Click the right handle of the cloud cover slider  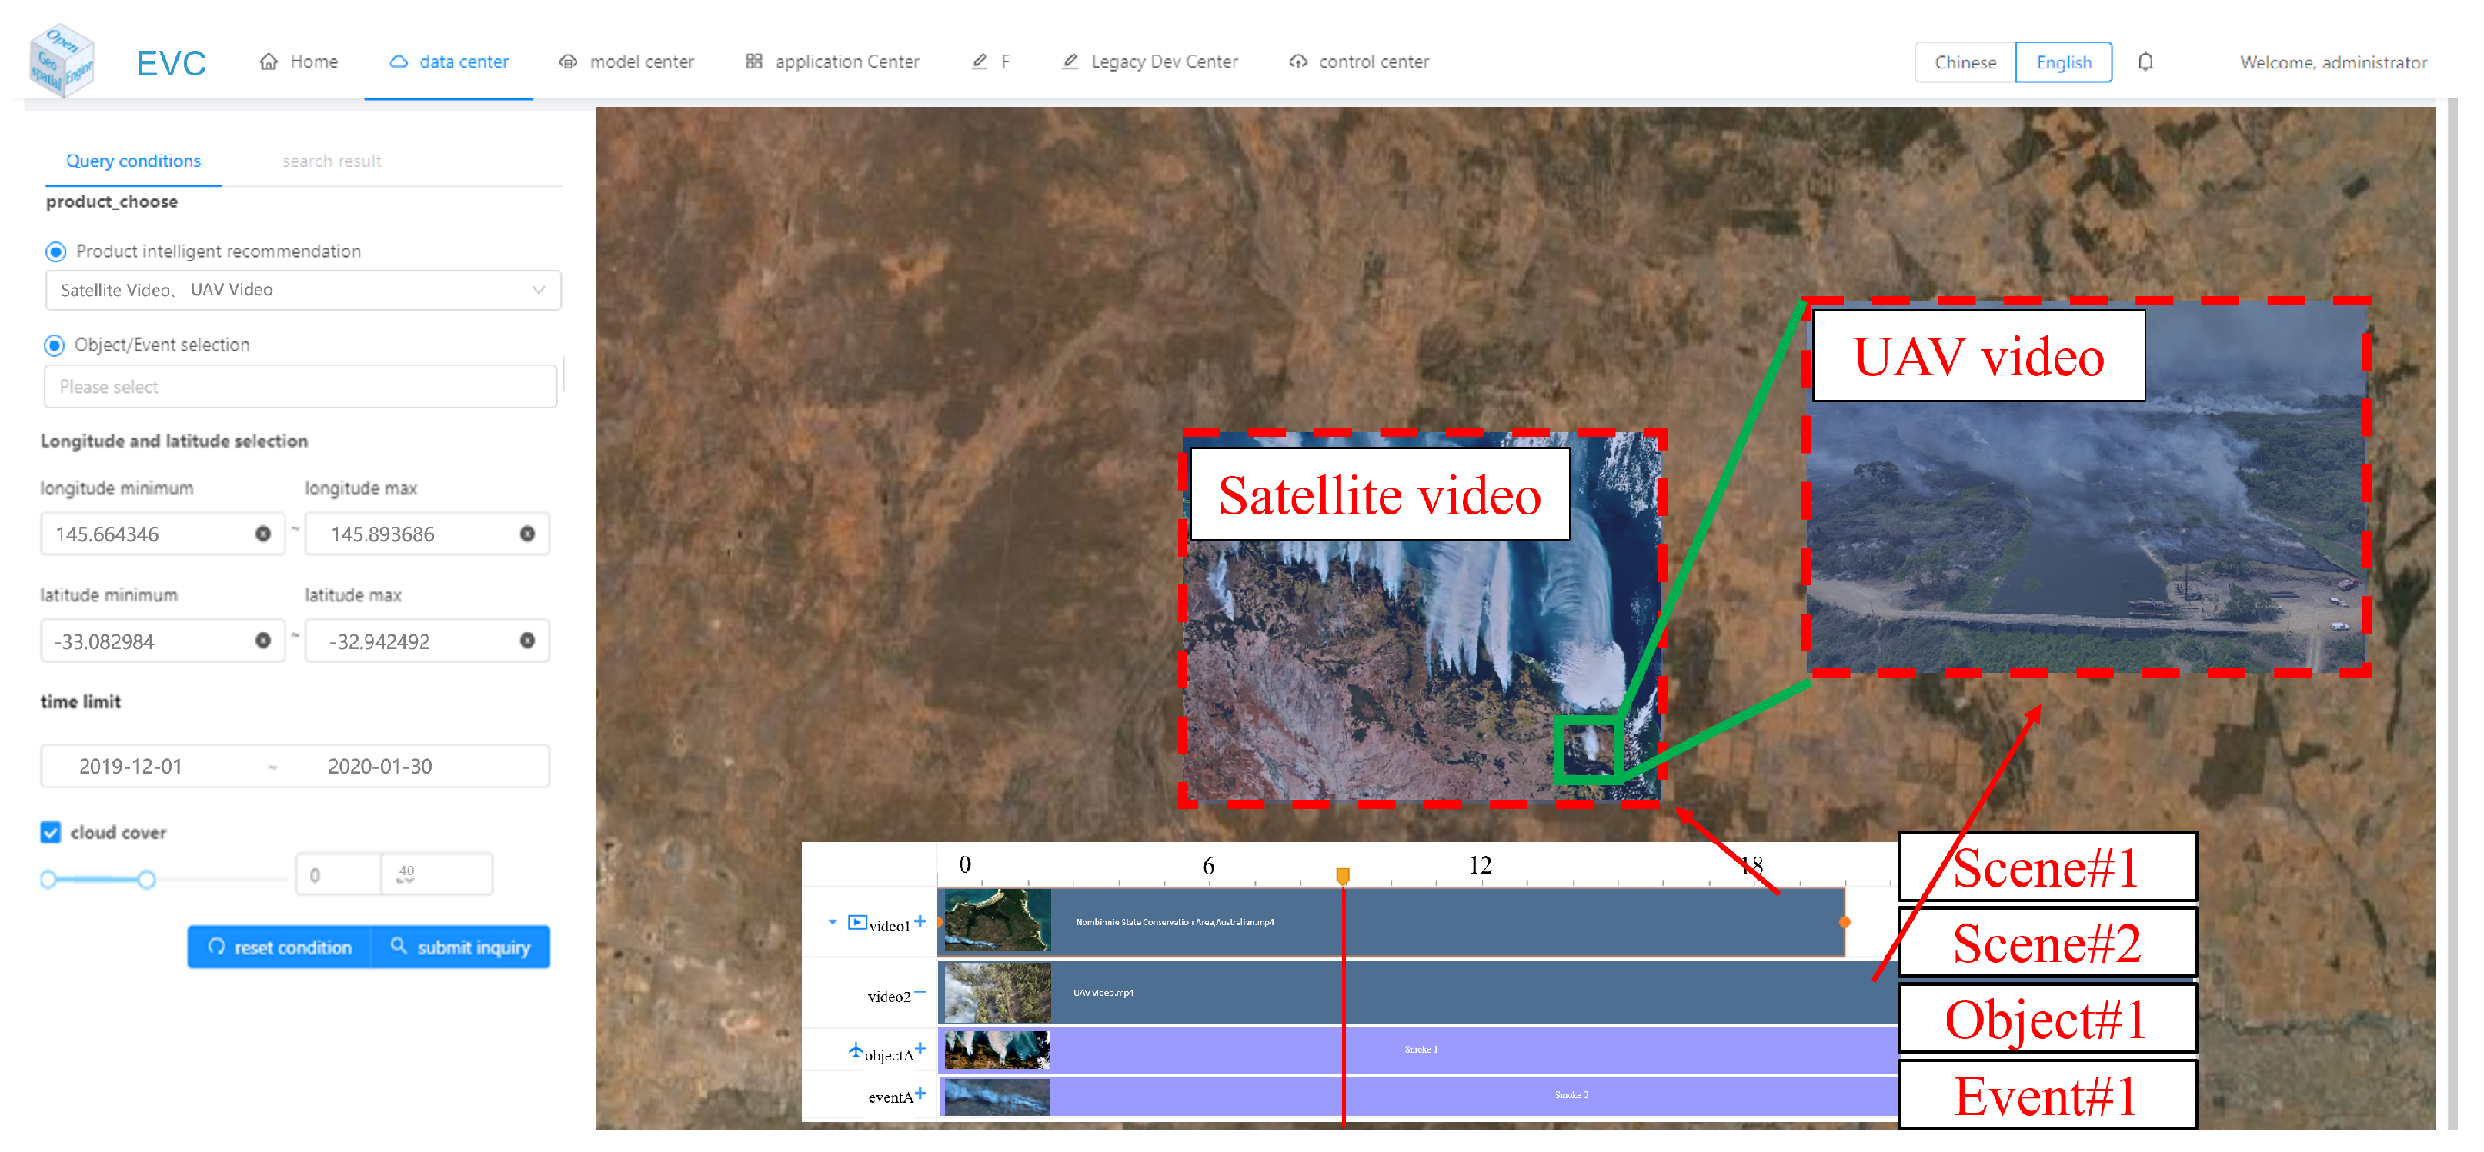click(146, 879)
